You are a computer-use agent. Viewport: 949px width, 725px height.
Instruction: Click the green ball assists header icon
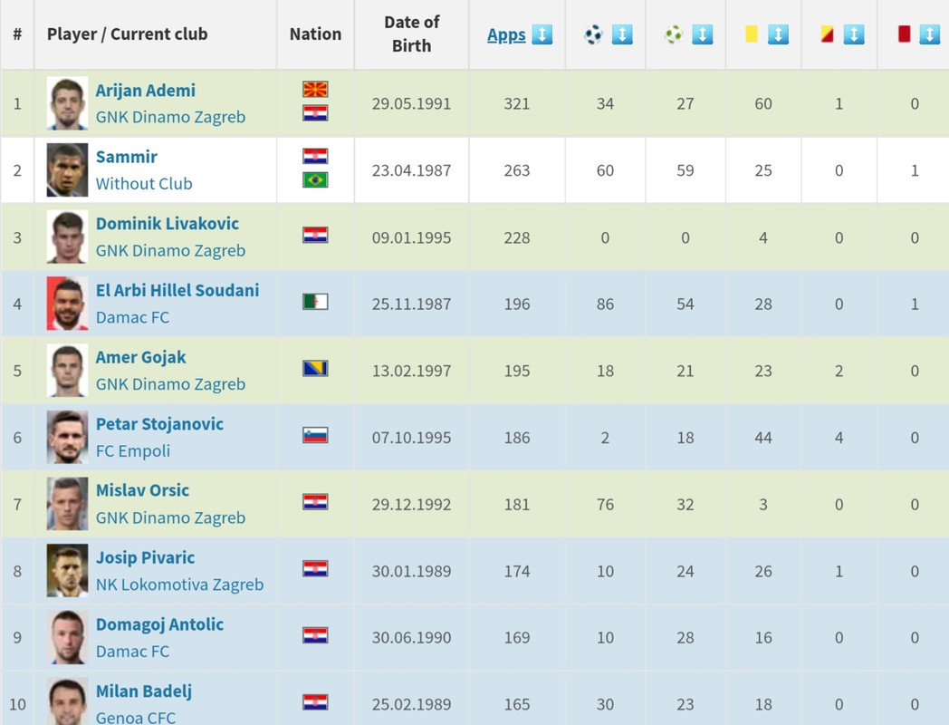(x=674, y=34)
